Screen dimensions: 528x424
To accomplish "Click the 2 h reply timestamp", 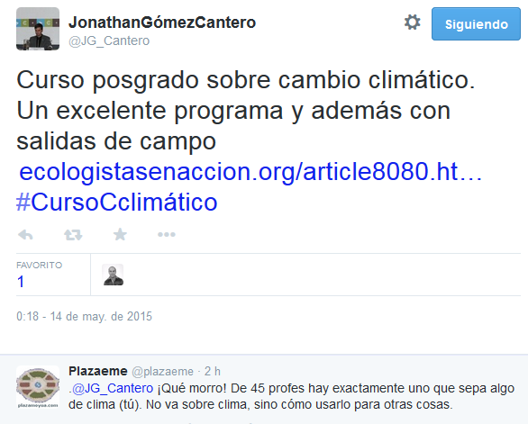I will pyautogui.click(x=213, y=371).
